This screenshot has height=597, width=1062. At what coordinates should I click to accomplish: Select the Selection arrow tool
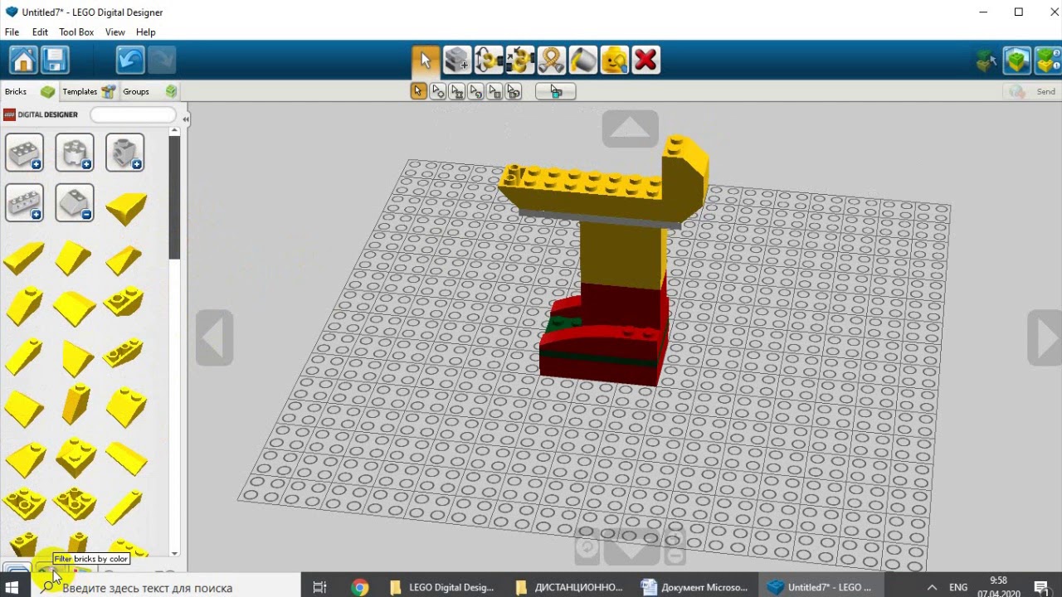(x=426, y=60)
